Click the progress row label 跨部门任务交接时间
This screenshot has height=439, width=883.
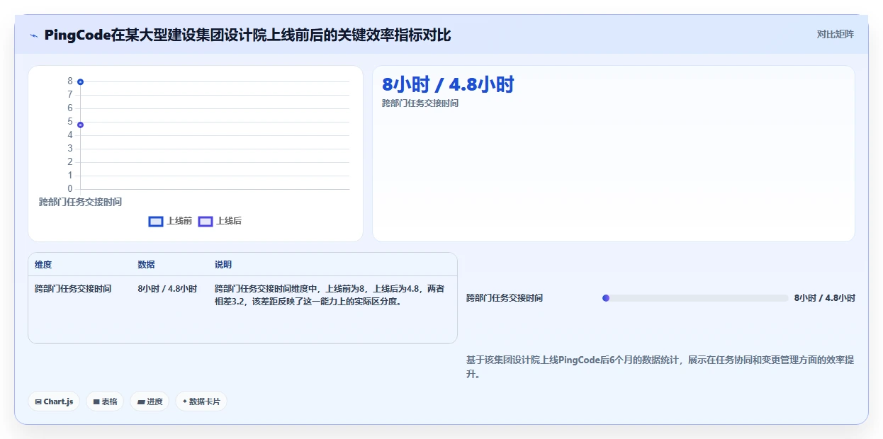(505, 298)
